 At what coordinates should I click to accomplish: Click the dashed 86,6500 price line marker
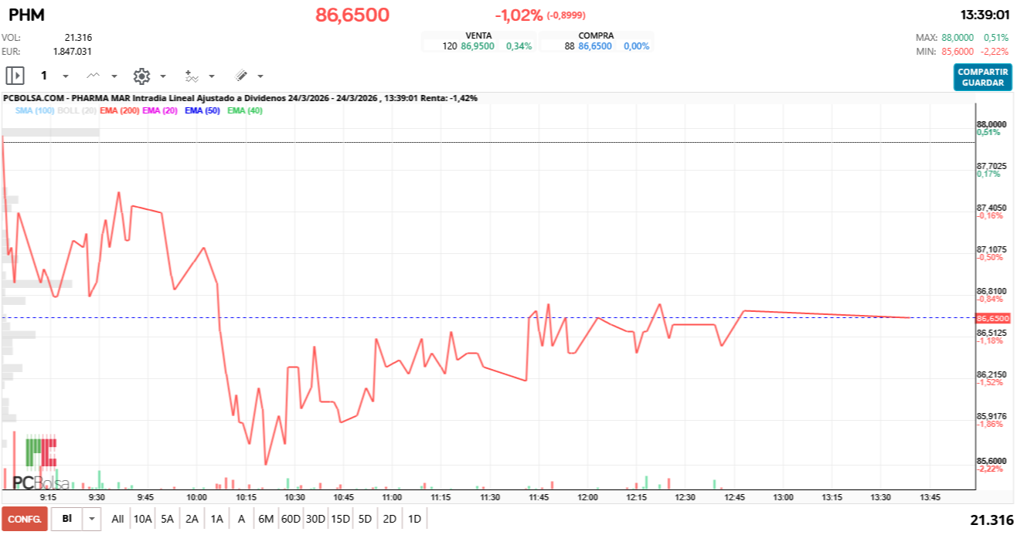[993, 317]
